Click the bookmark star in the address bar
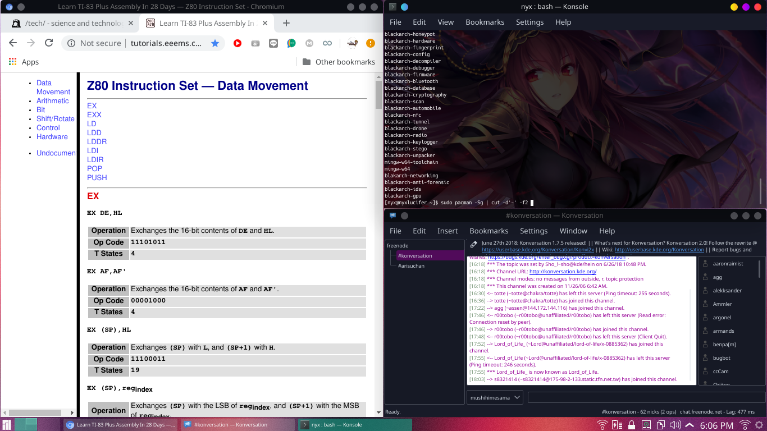767x431 pixels. tap(215, 43)
